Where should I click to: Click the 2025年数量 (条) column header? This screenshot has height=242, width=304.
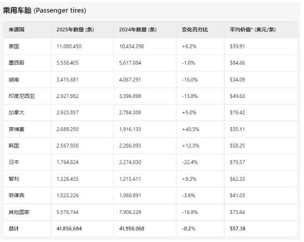pyautogui.click(x=75, y=29)
